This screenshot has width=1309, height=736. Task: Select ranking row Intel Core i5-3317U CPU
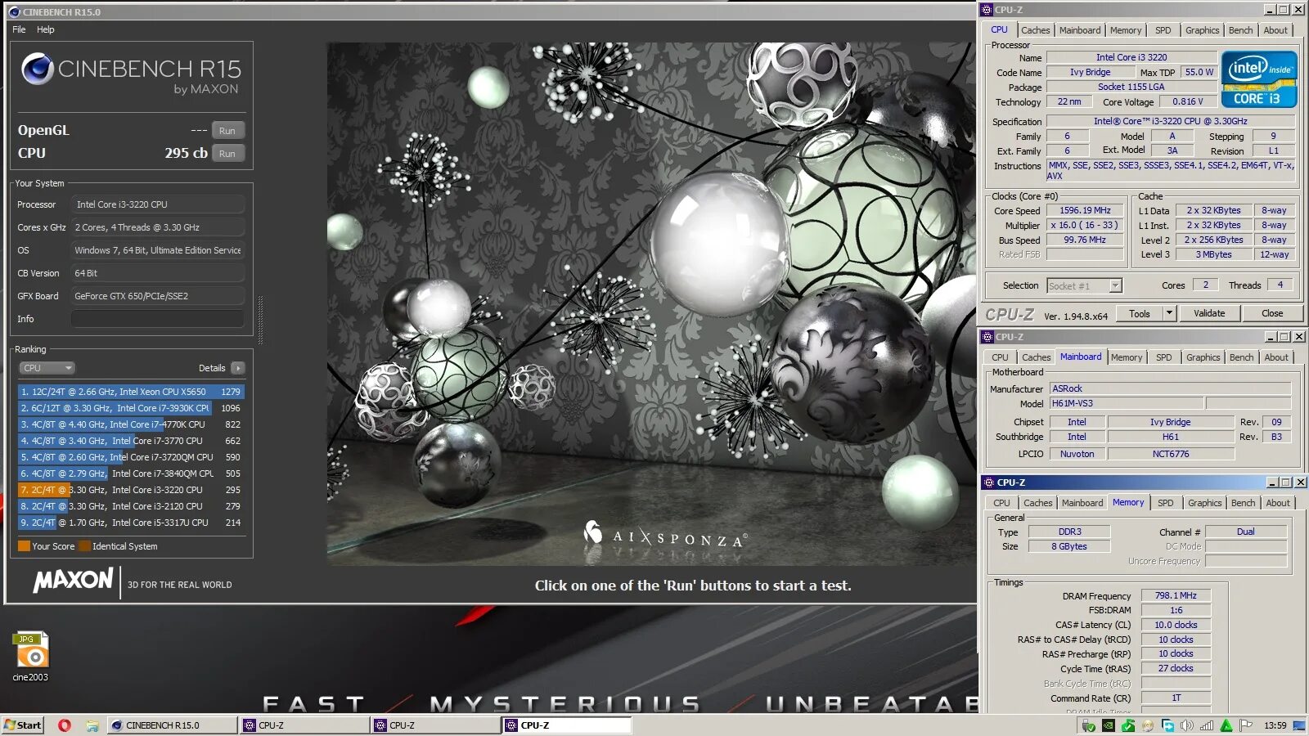131,523
